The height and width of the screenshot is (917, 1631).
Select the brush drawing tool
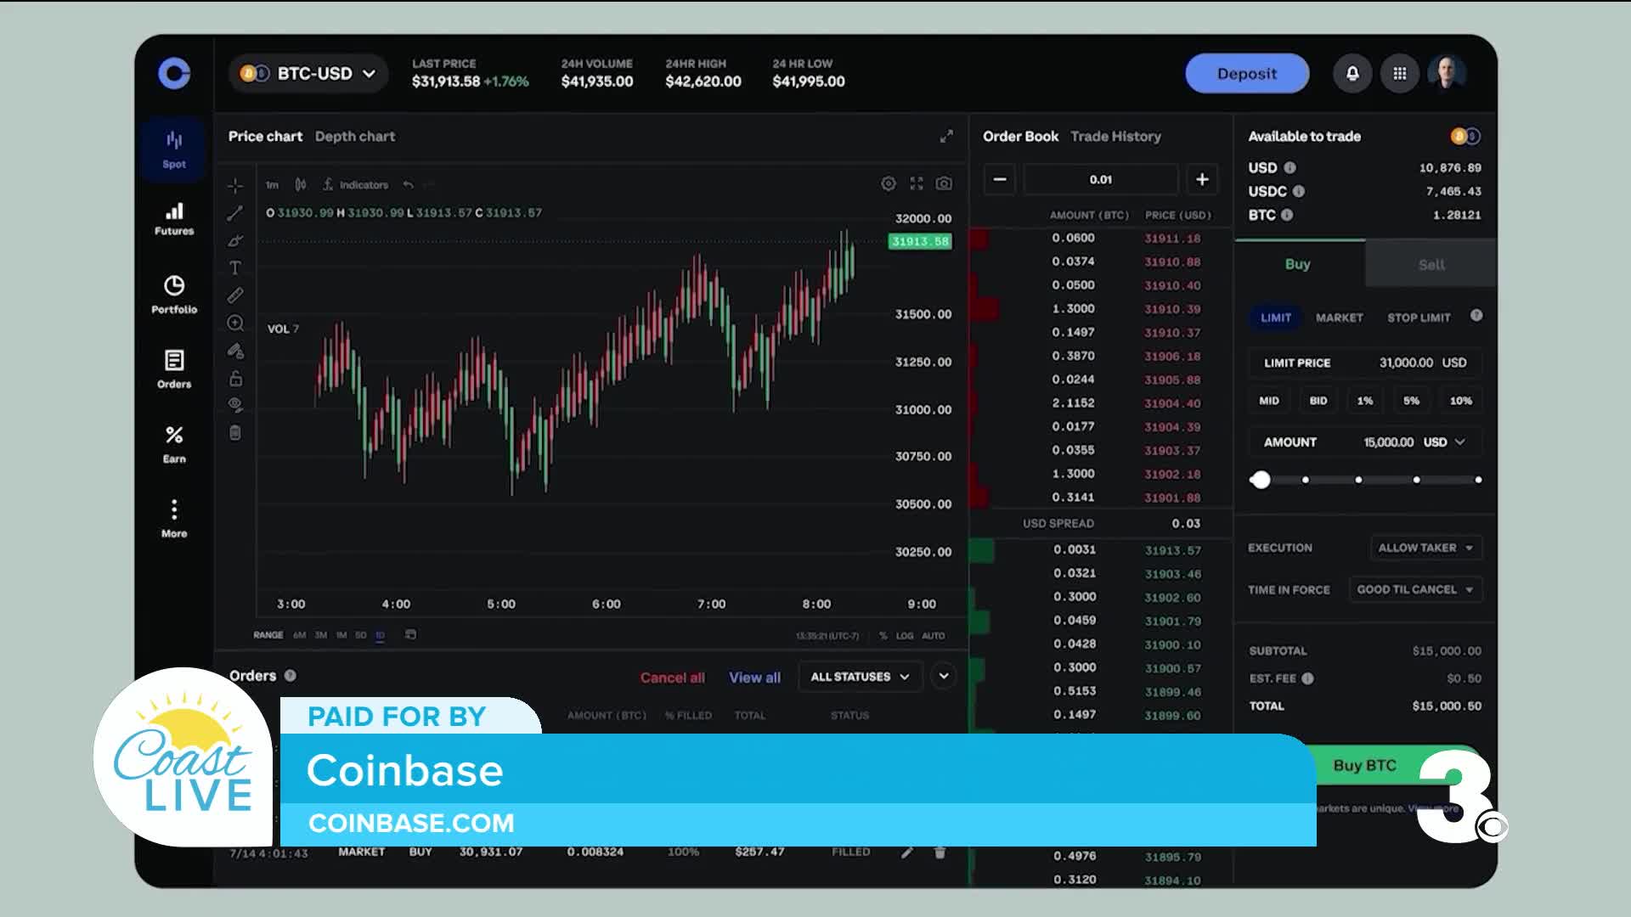[x=235, y=240]
